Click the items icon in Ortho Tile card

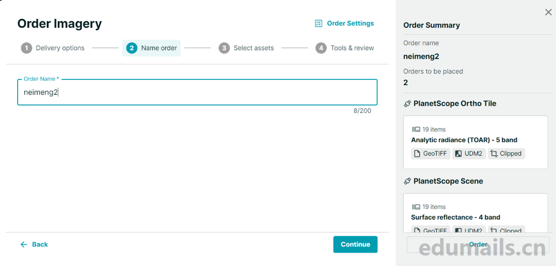coord(416,129)
